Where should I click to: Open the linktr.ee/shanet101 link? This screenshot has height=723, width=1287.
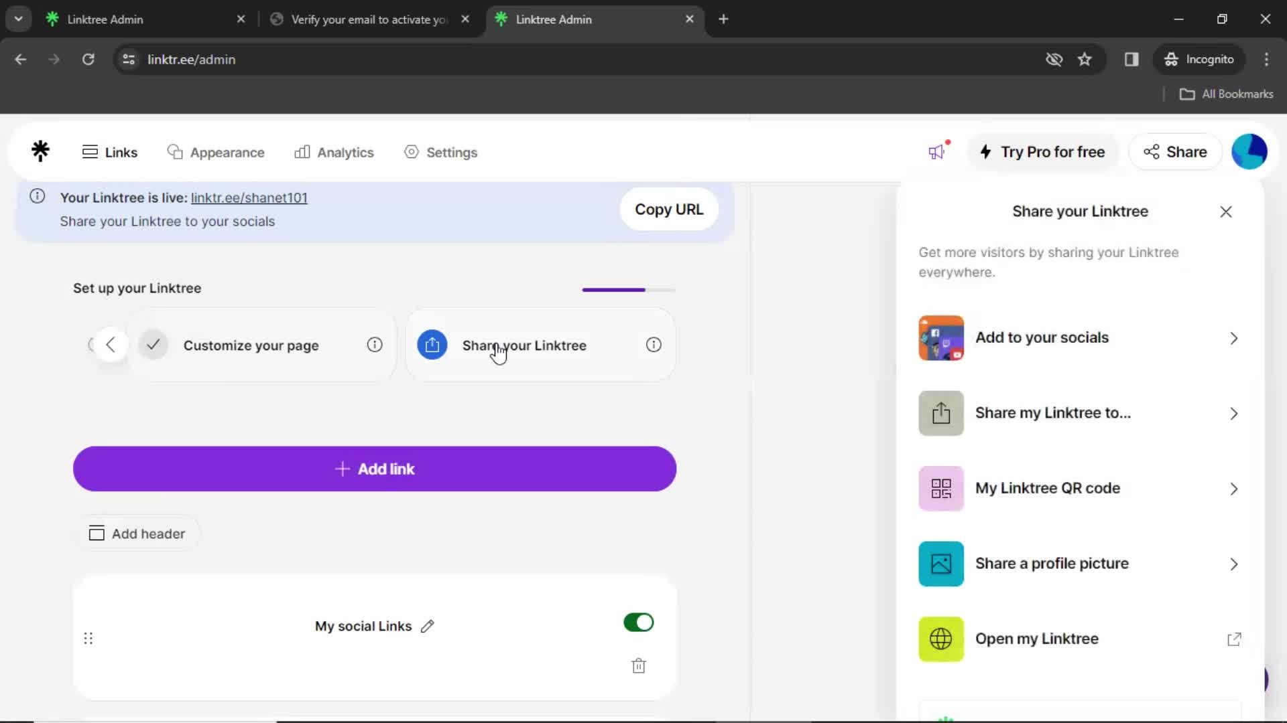(249, 197)
